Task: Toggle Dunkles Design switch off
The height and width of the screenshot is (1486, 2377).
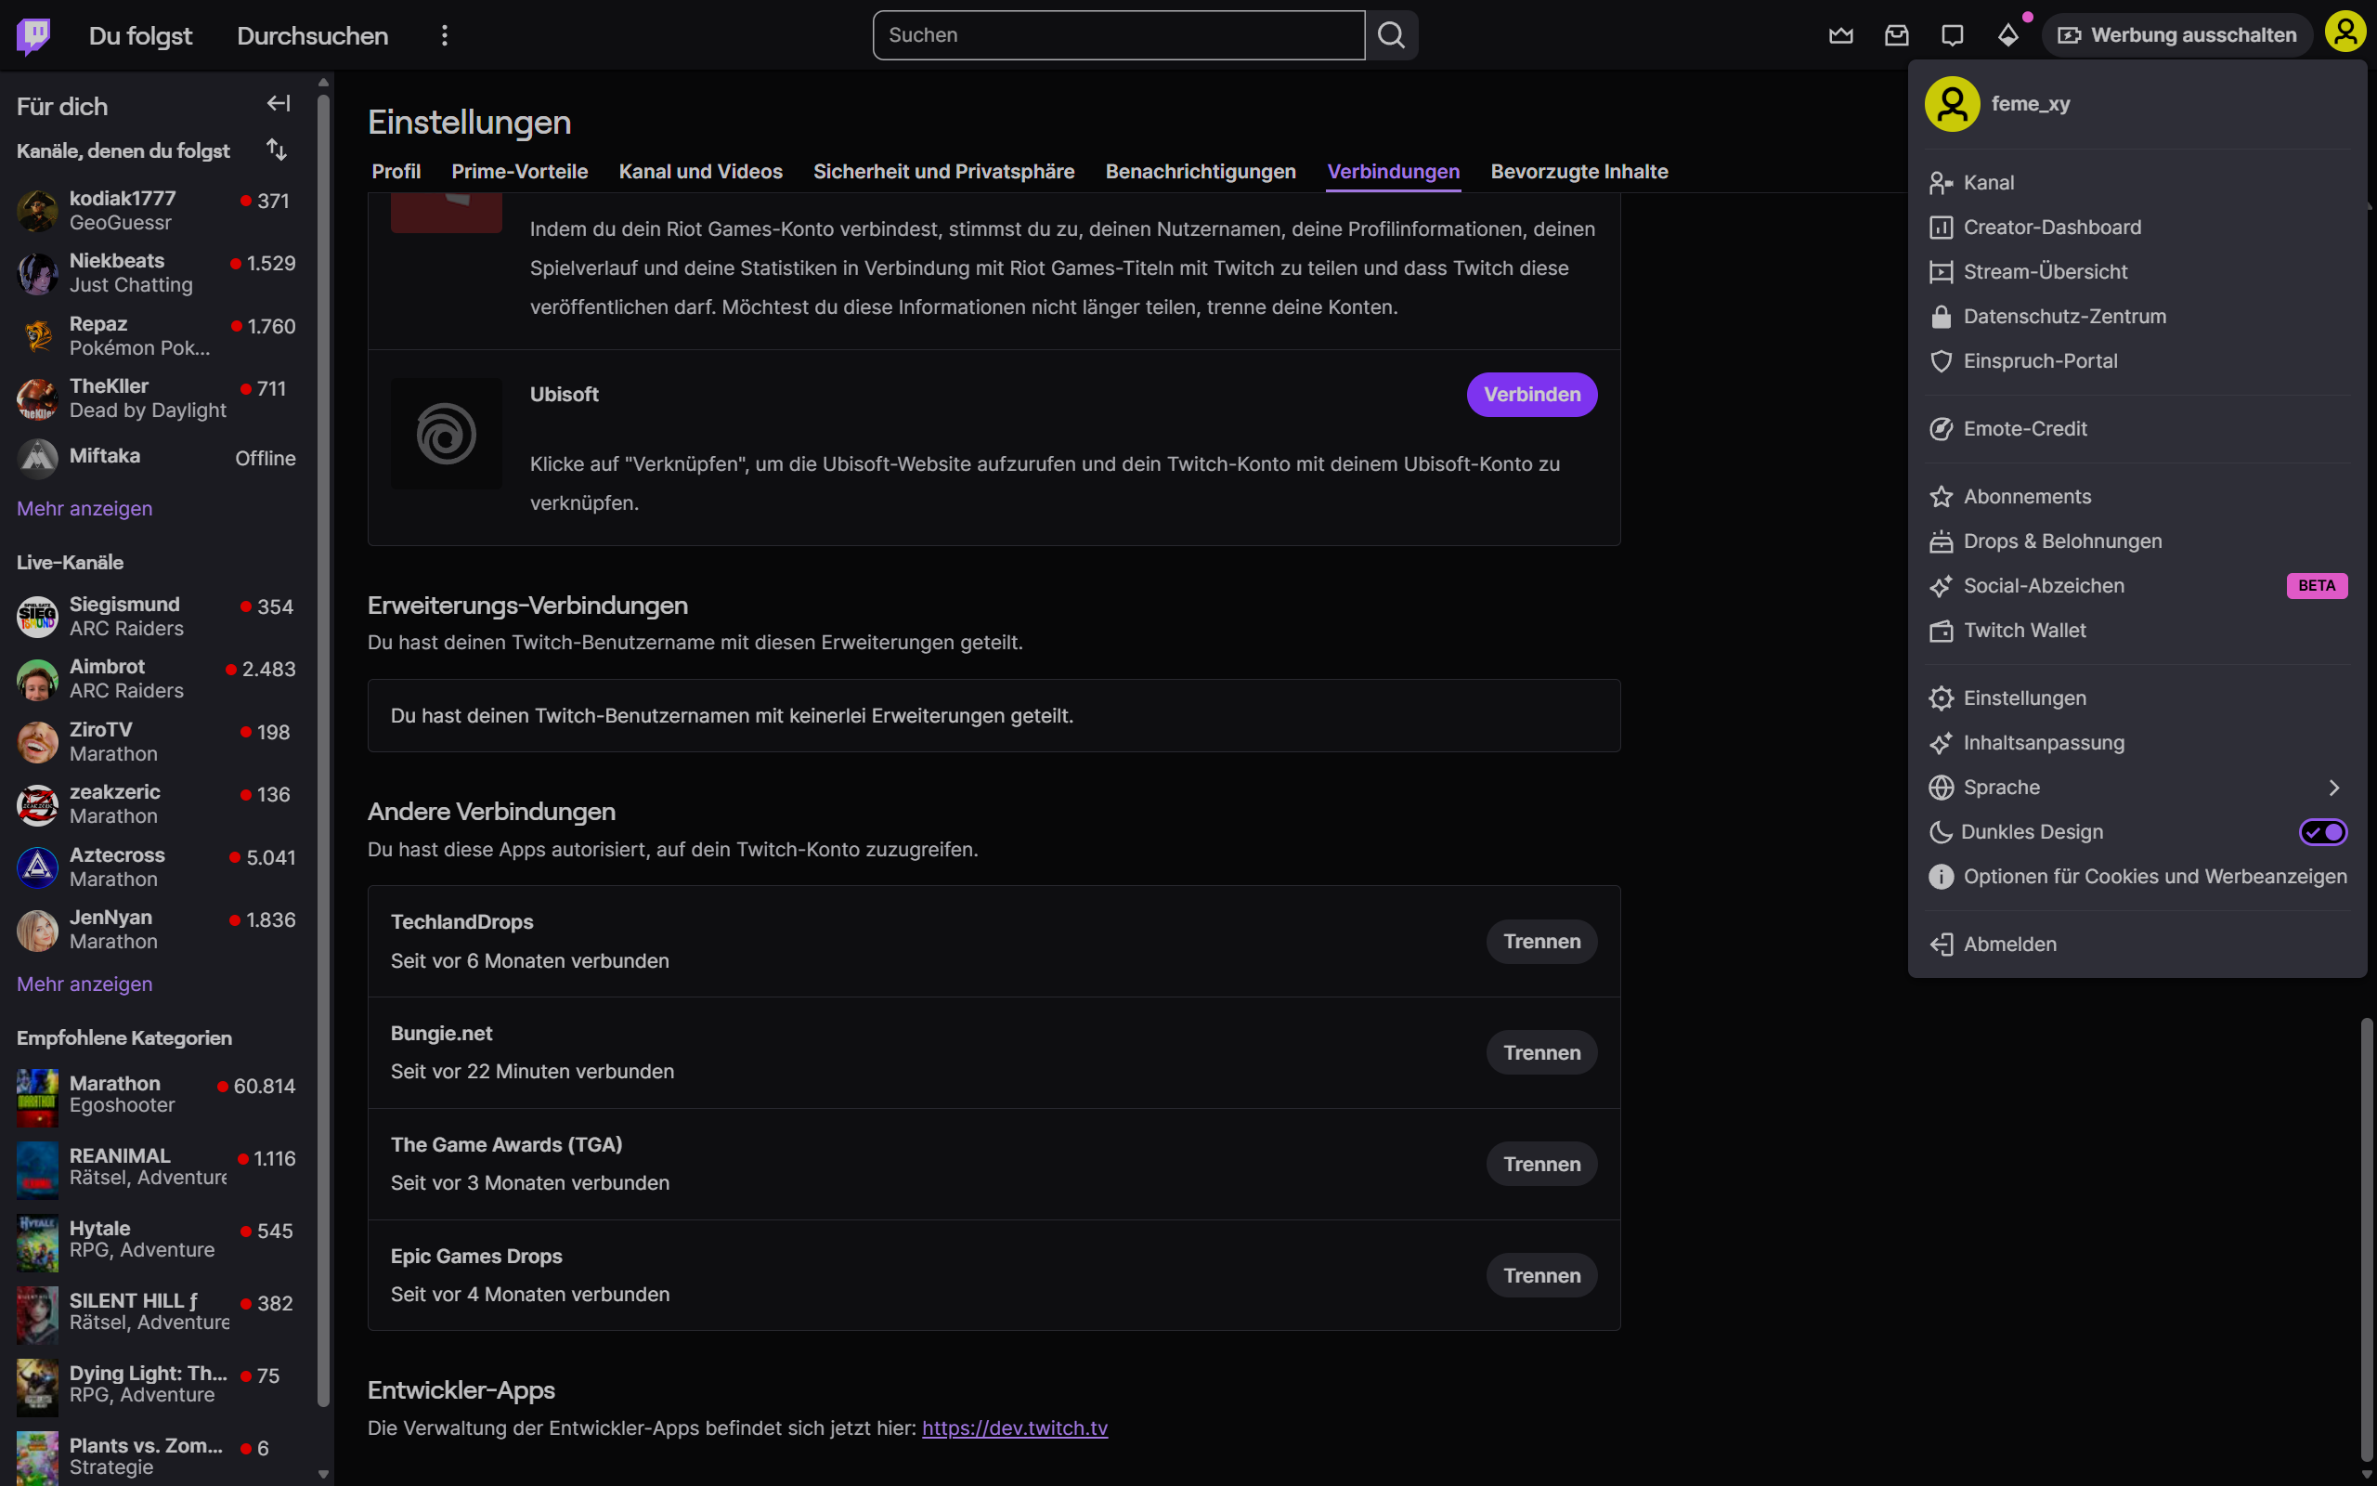Action: click(x=2322, y=831)
